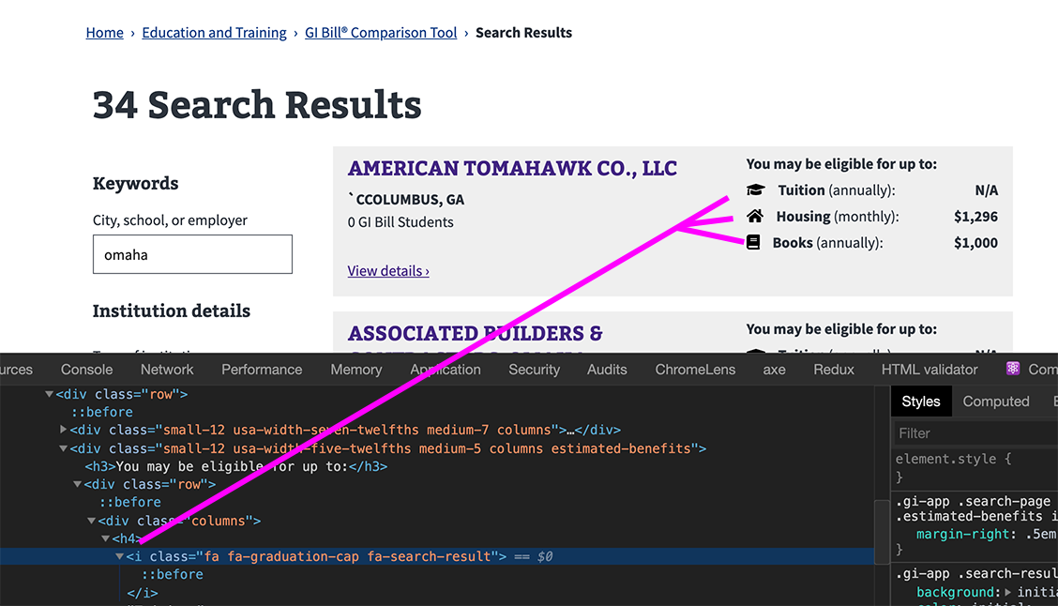Open the Application tab

click(x=446, y=369)
